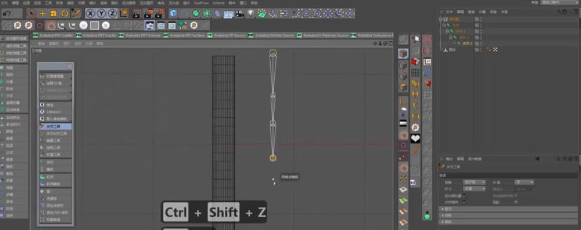Click the coordinate system icon beside Z

click(x=123, y=14)
